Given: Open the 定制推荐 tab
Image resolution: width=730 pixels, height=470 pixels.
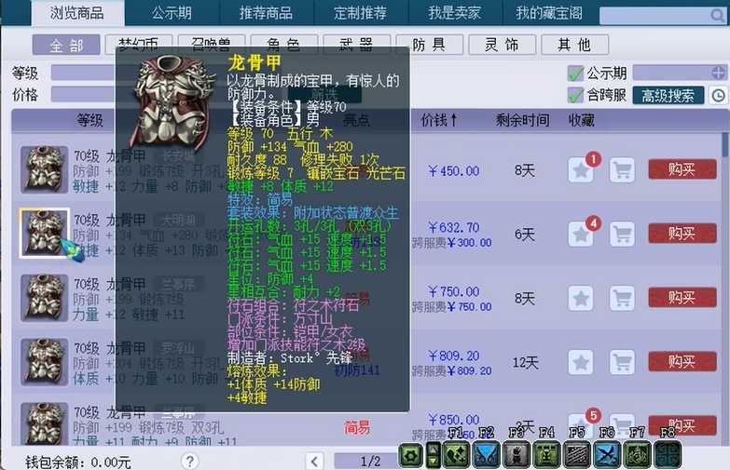Looking at the screenshot, I should click(x=361, y=12).
